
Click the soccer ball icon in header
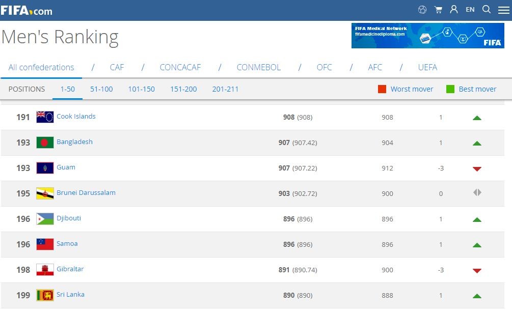click(x=422, y=10)
